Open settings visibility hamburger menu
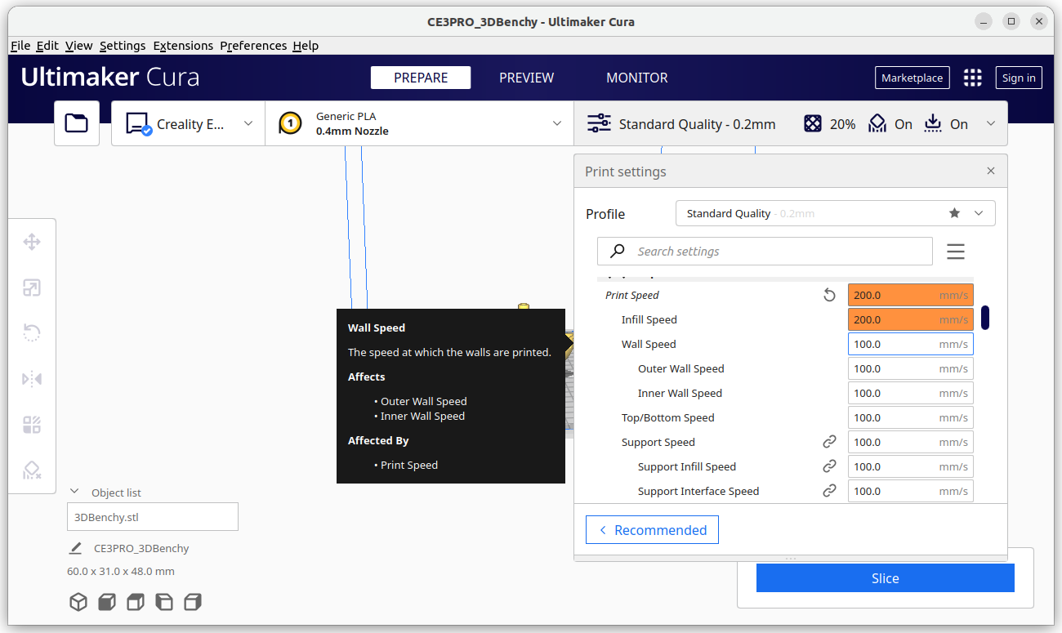This screenshot has width=1062, height=633. pyautogui.click(x=956, y=252)
